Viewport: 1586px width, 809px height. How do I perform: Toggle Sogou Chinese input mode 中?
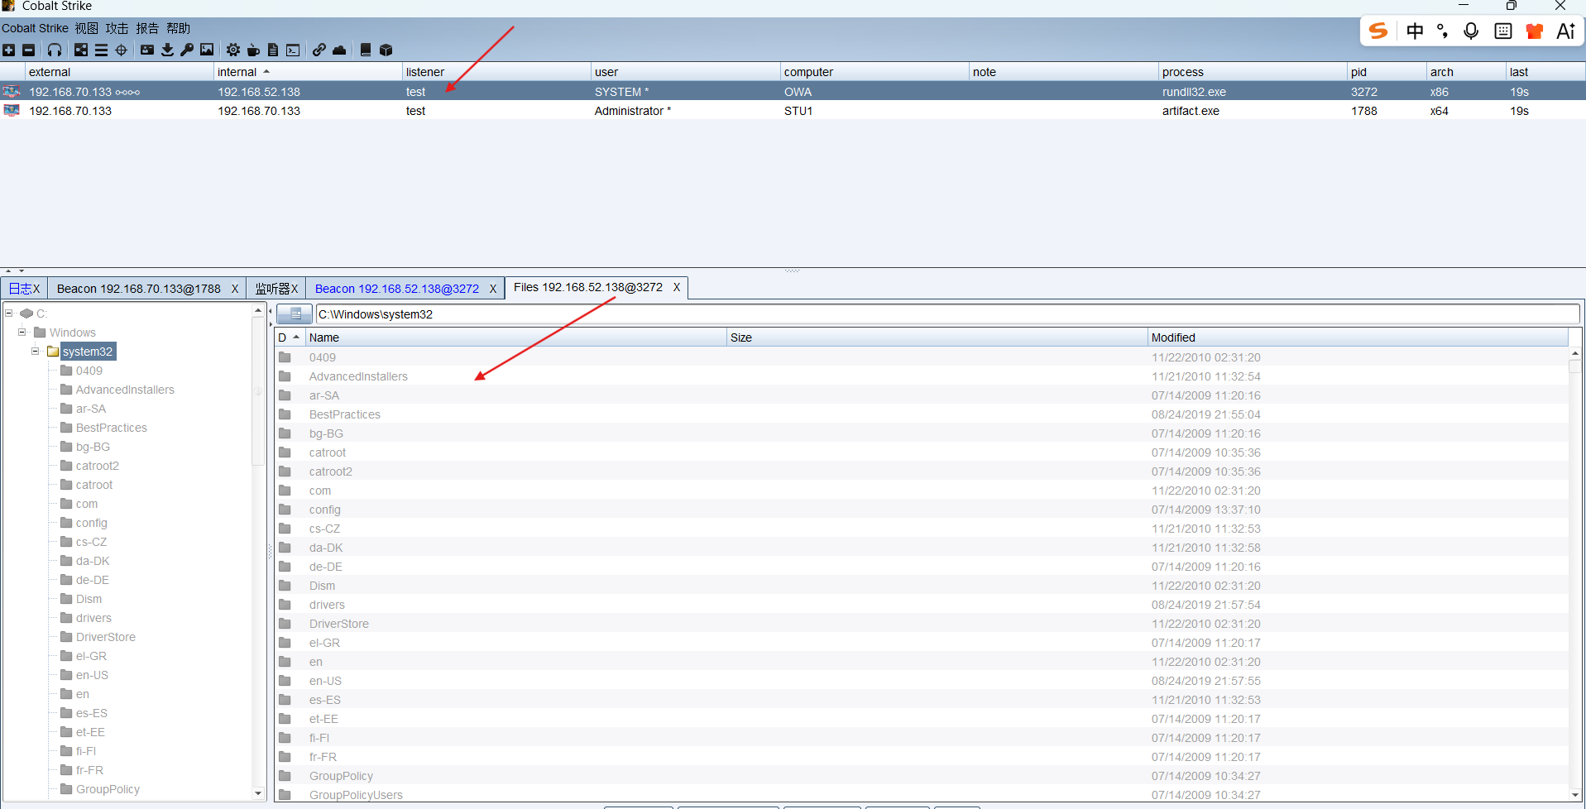1416,31
